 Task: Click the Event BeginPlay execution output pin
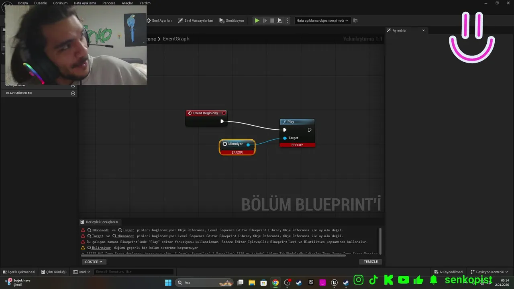(222, 121)
